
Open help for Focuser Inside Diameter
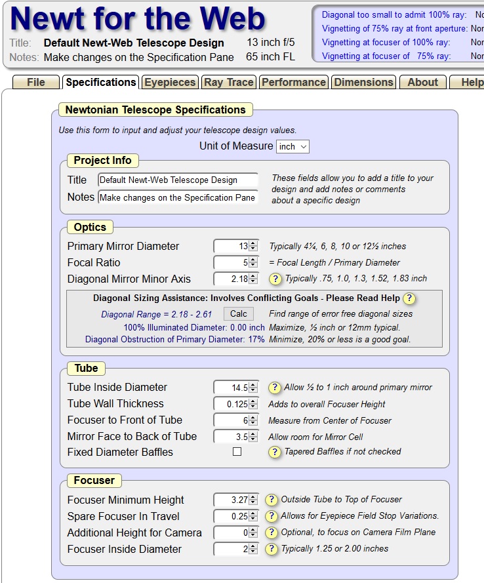pyautogui.click(x=271, y=549)
